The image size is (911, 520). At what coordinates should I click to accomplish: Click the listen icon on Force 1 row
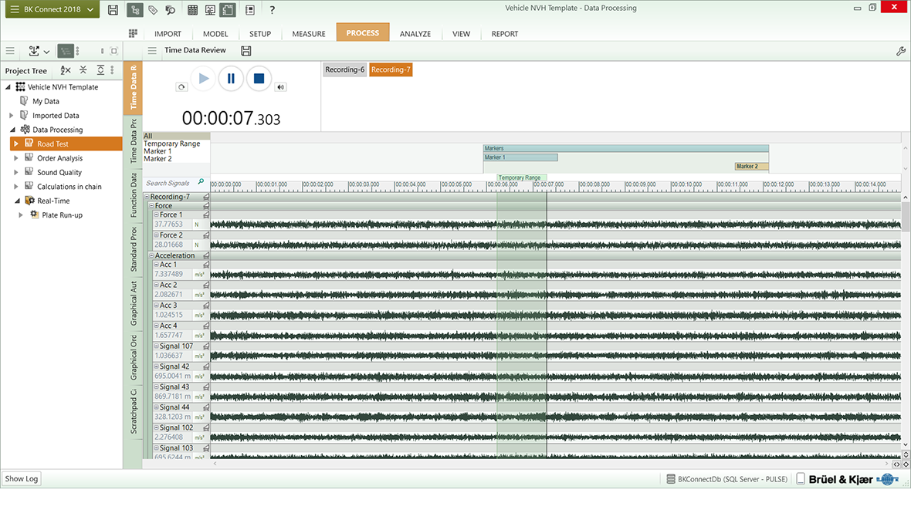pyautogui.click(x=206, y=215)
